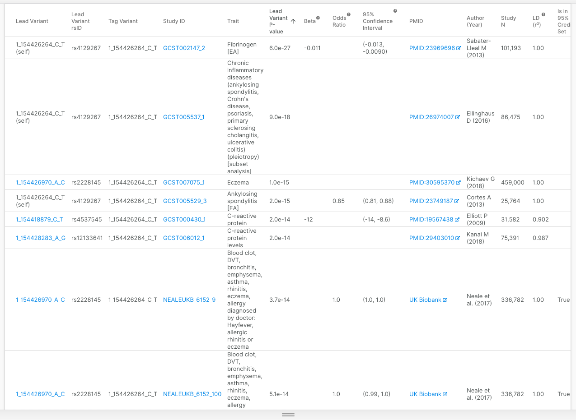Open Lead Variant link 1_154418879_C_T
This screenshot has width=576, height=420.
39,220
